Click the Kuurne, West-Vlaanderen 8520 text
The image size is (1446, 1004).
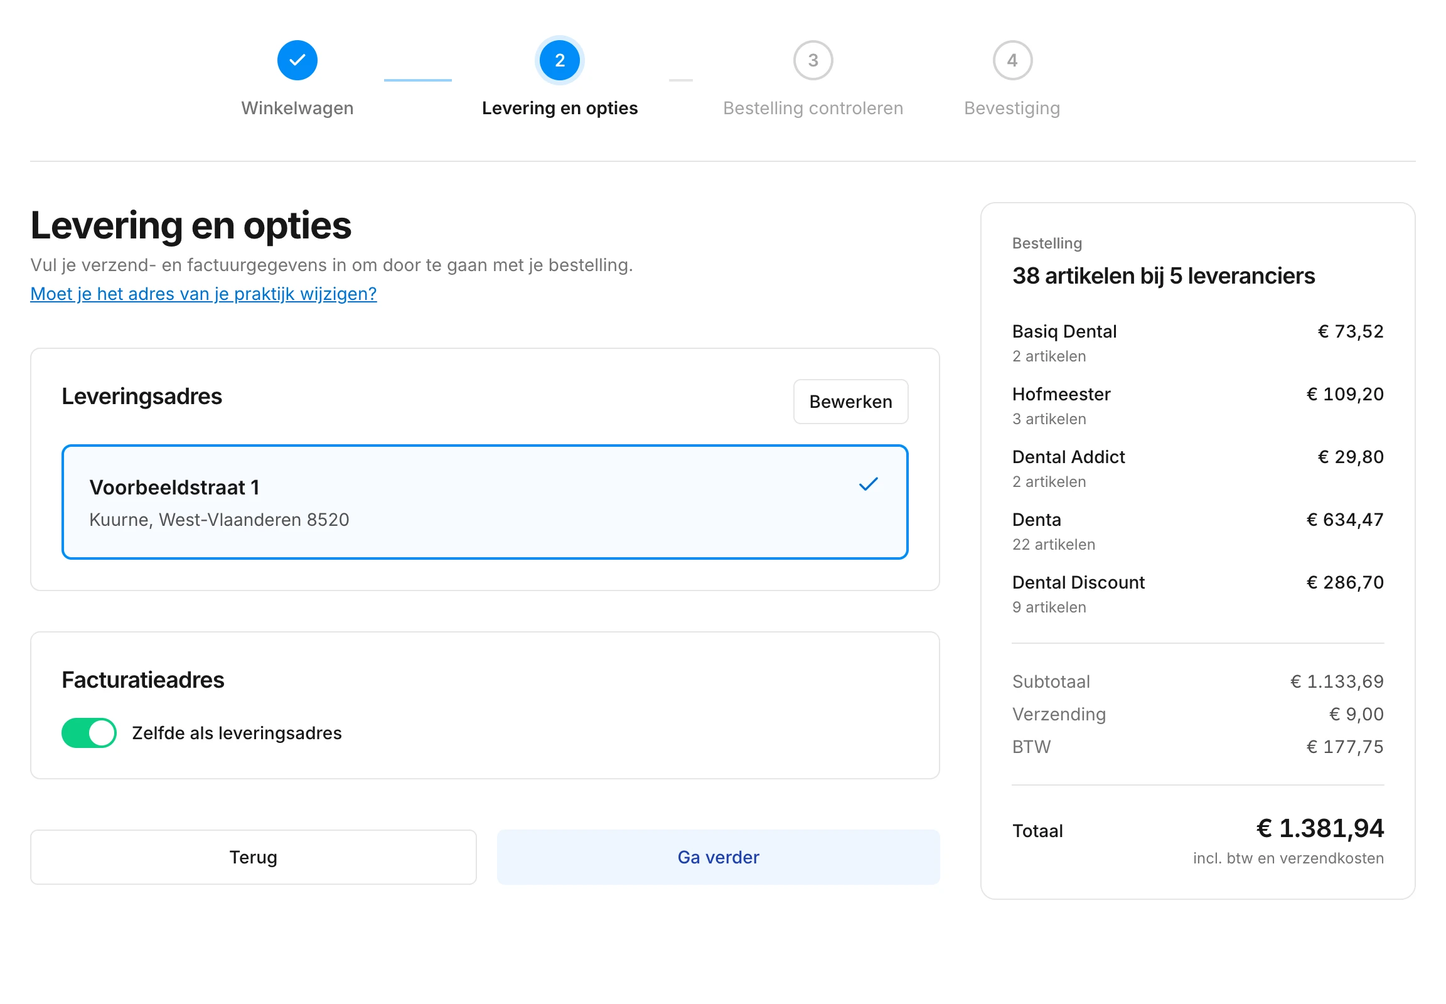coord(219,520)
